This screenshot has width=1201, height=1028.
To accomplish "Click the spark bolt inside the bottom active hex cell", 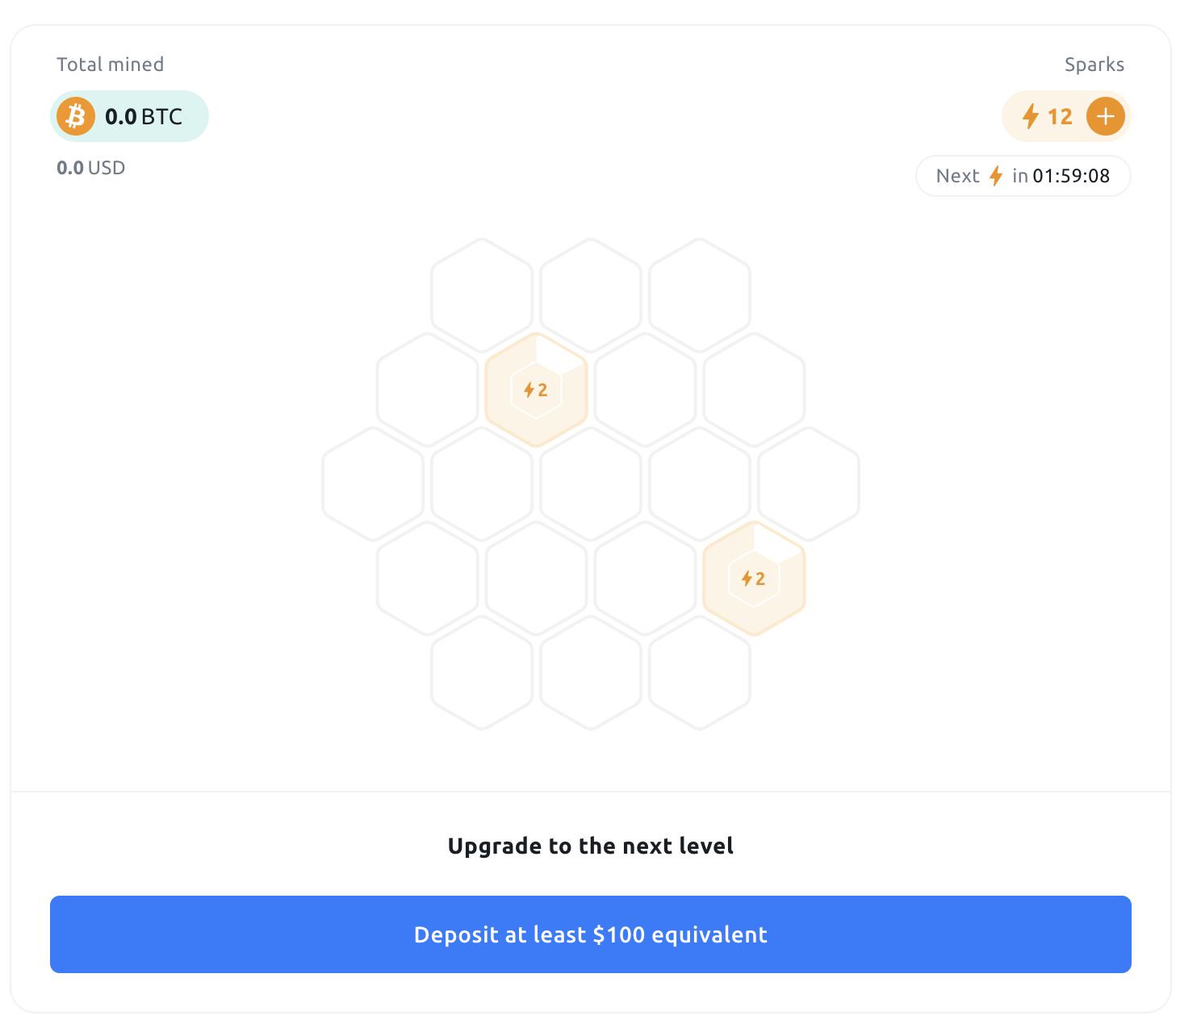I will pyautogui.click(x=747, y=578).
